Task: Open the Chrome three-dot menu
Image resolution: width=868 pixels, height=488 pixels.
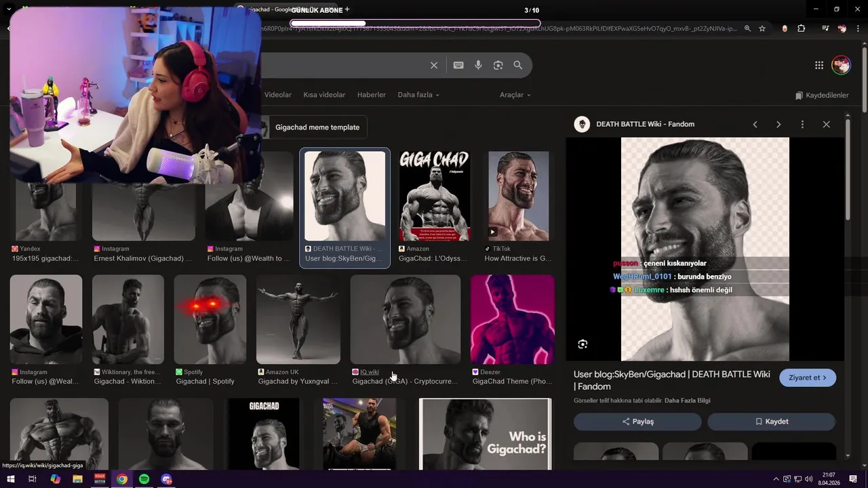Action: (x=859, y=28)
